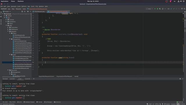Expand the Controllers folder
This screenshot has height=105, width=186.
pyautogui.click(x=8, y=27)
